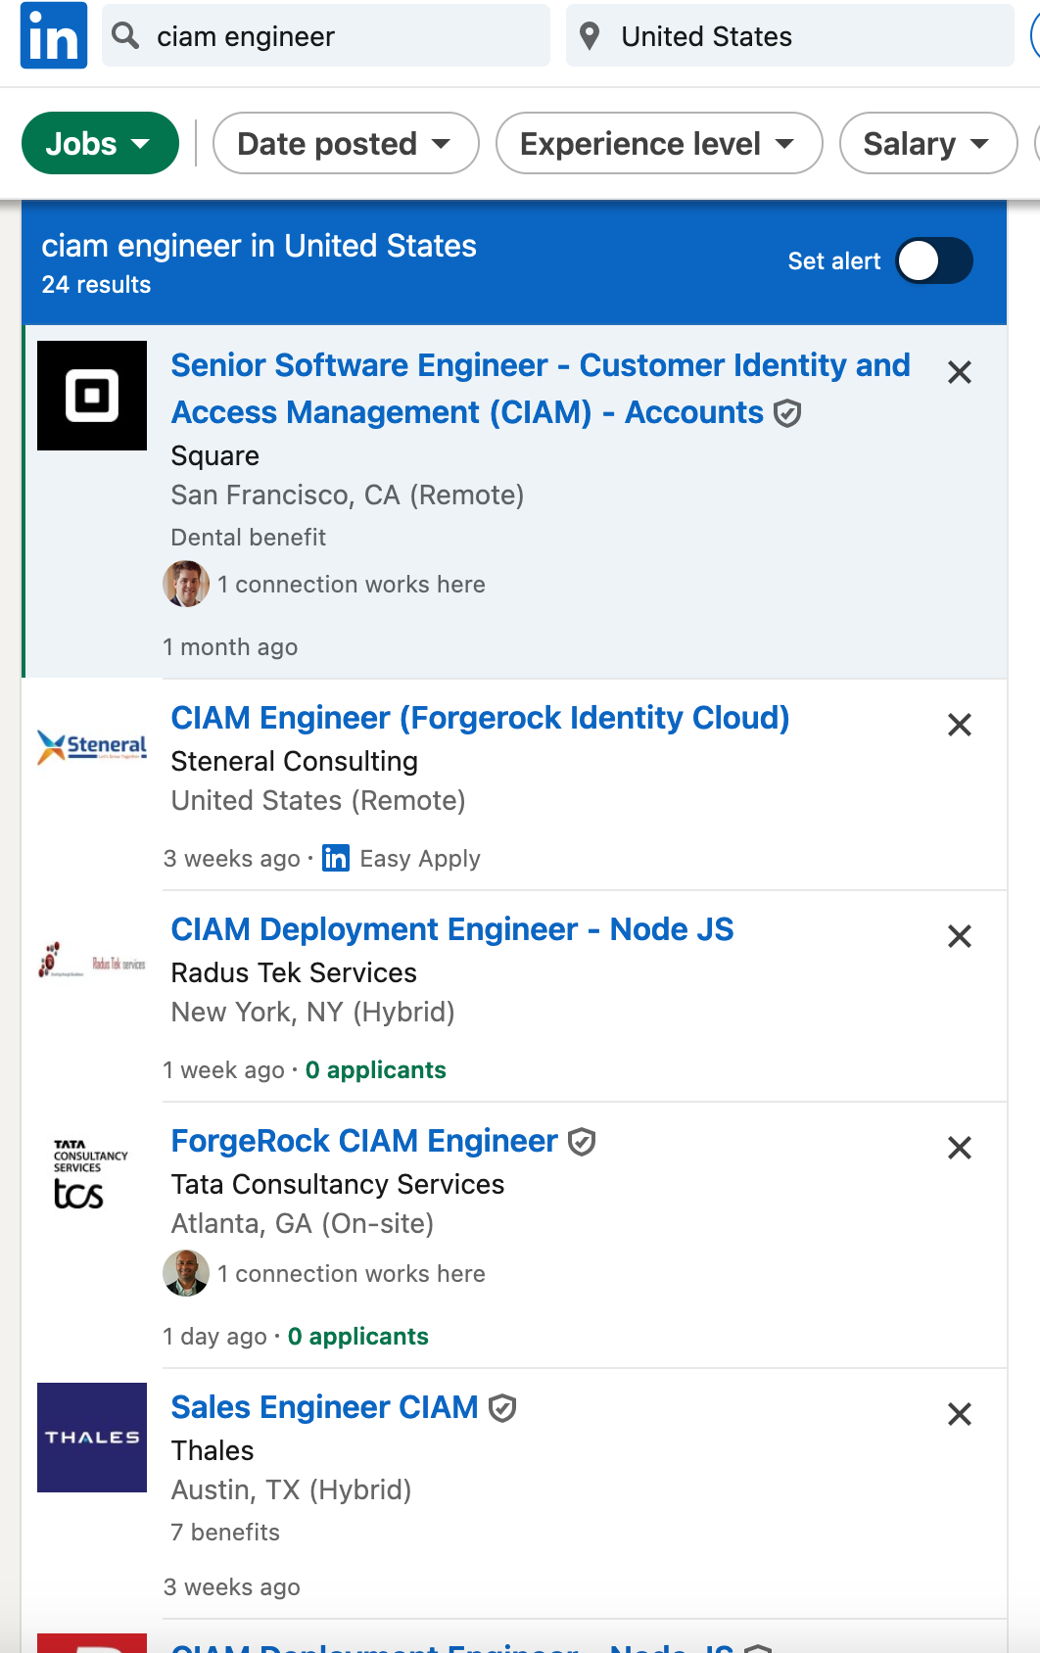Screen dimensions: 1040x1653
Task: Open Sales Engineer CIAM job
Action: point(324,1407)
